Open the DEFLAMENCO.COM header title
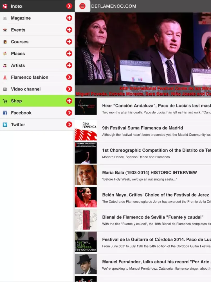 (114, 6)
